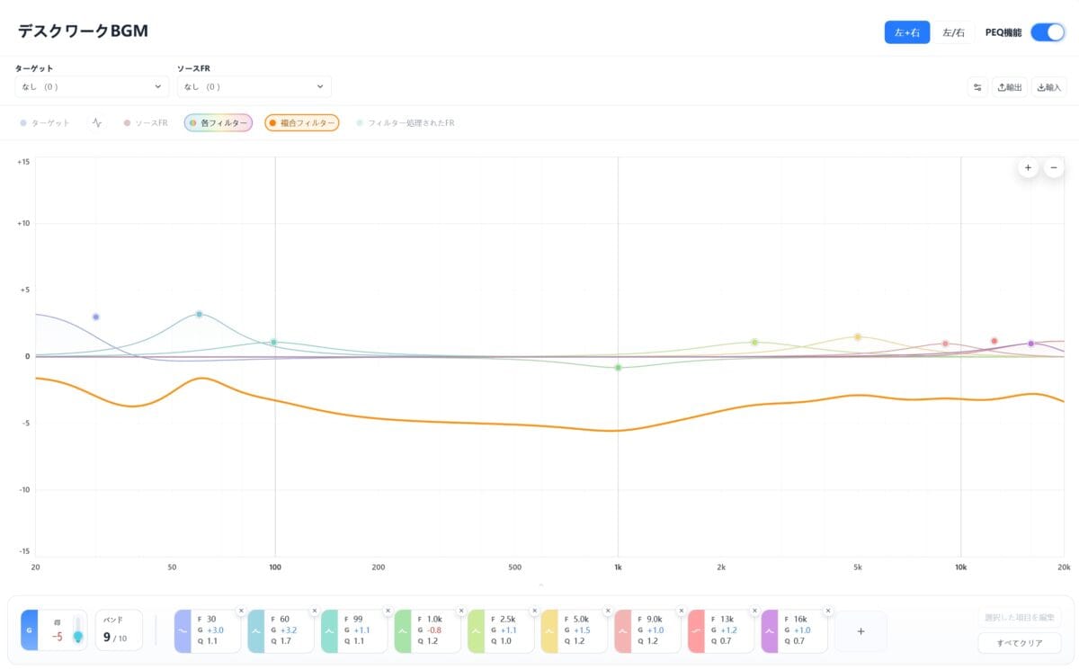Zoom out the graph with minus icon
This screenshot has width=1079, height=670.
(1054, 167)
